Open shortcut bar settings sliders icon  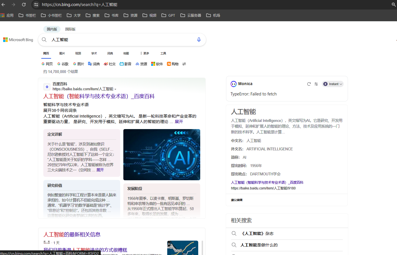coord(184,64)
